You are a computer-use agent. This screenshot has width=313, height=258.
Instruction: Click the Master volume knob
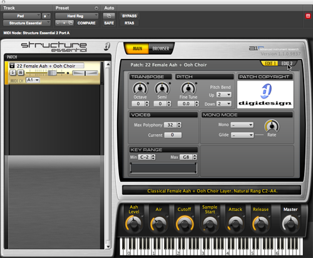[x=290, y=224]
